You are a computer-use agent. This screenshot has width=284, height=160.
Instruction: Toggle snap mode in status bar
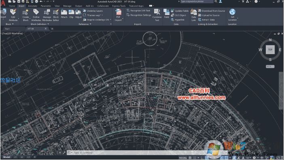(x=194, y=158)
